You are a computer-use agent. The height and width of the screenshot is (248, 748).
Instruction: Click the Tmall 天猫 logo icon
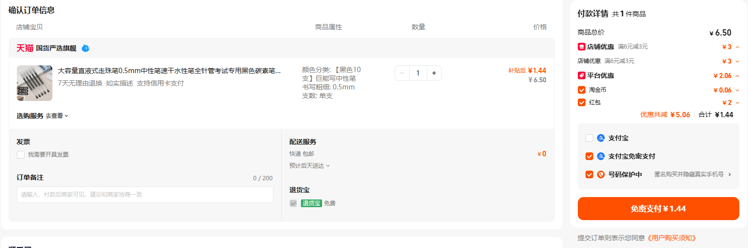click(25, 48)
